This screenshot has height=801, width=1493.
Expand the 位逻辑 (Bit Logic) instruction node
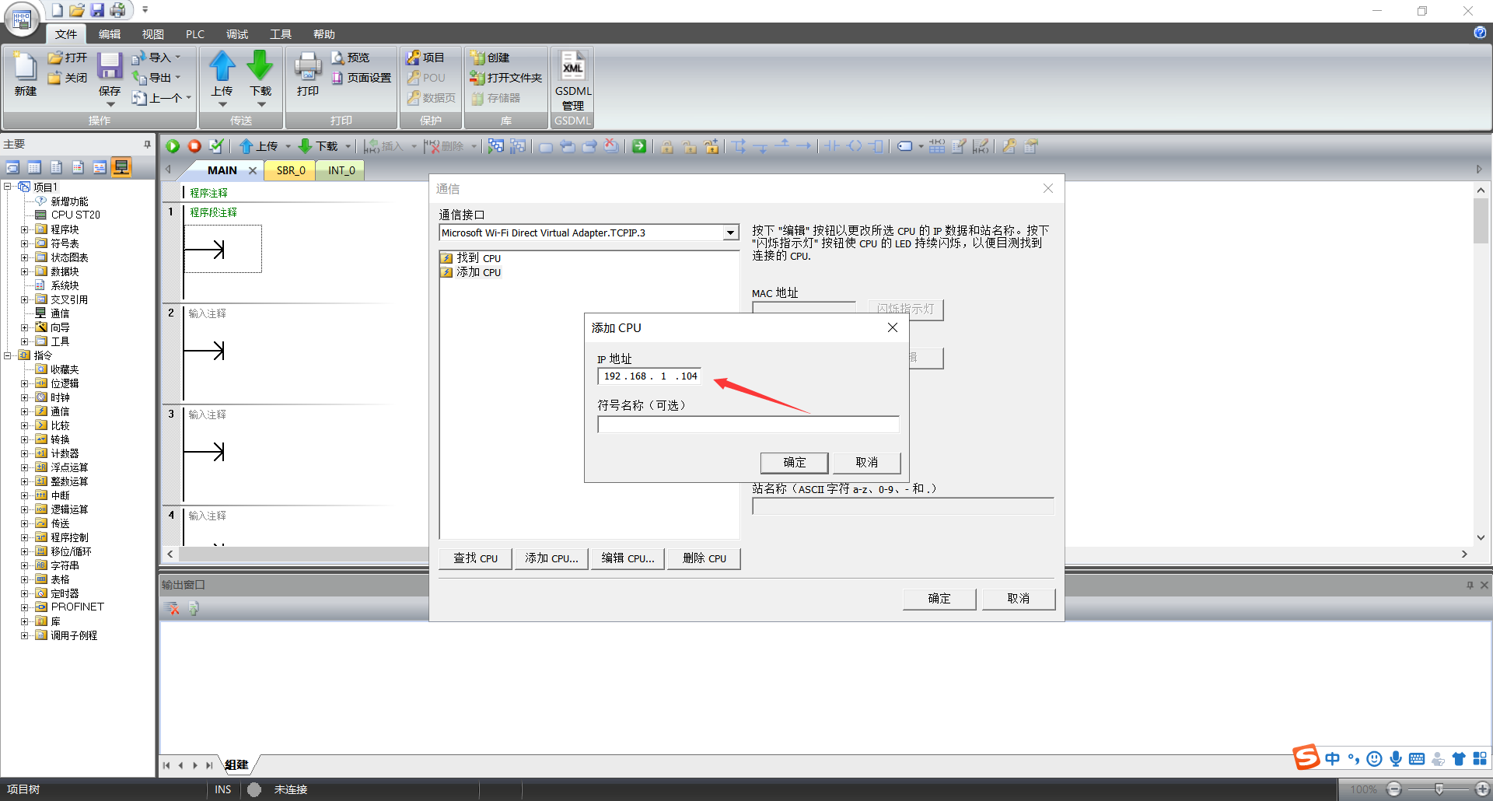[x=24, y=383]
